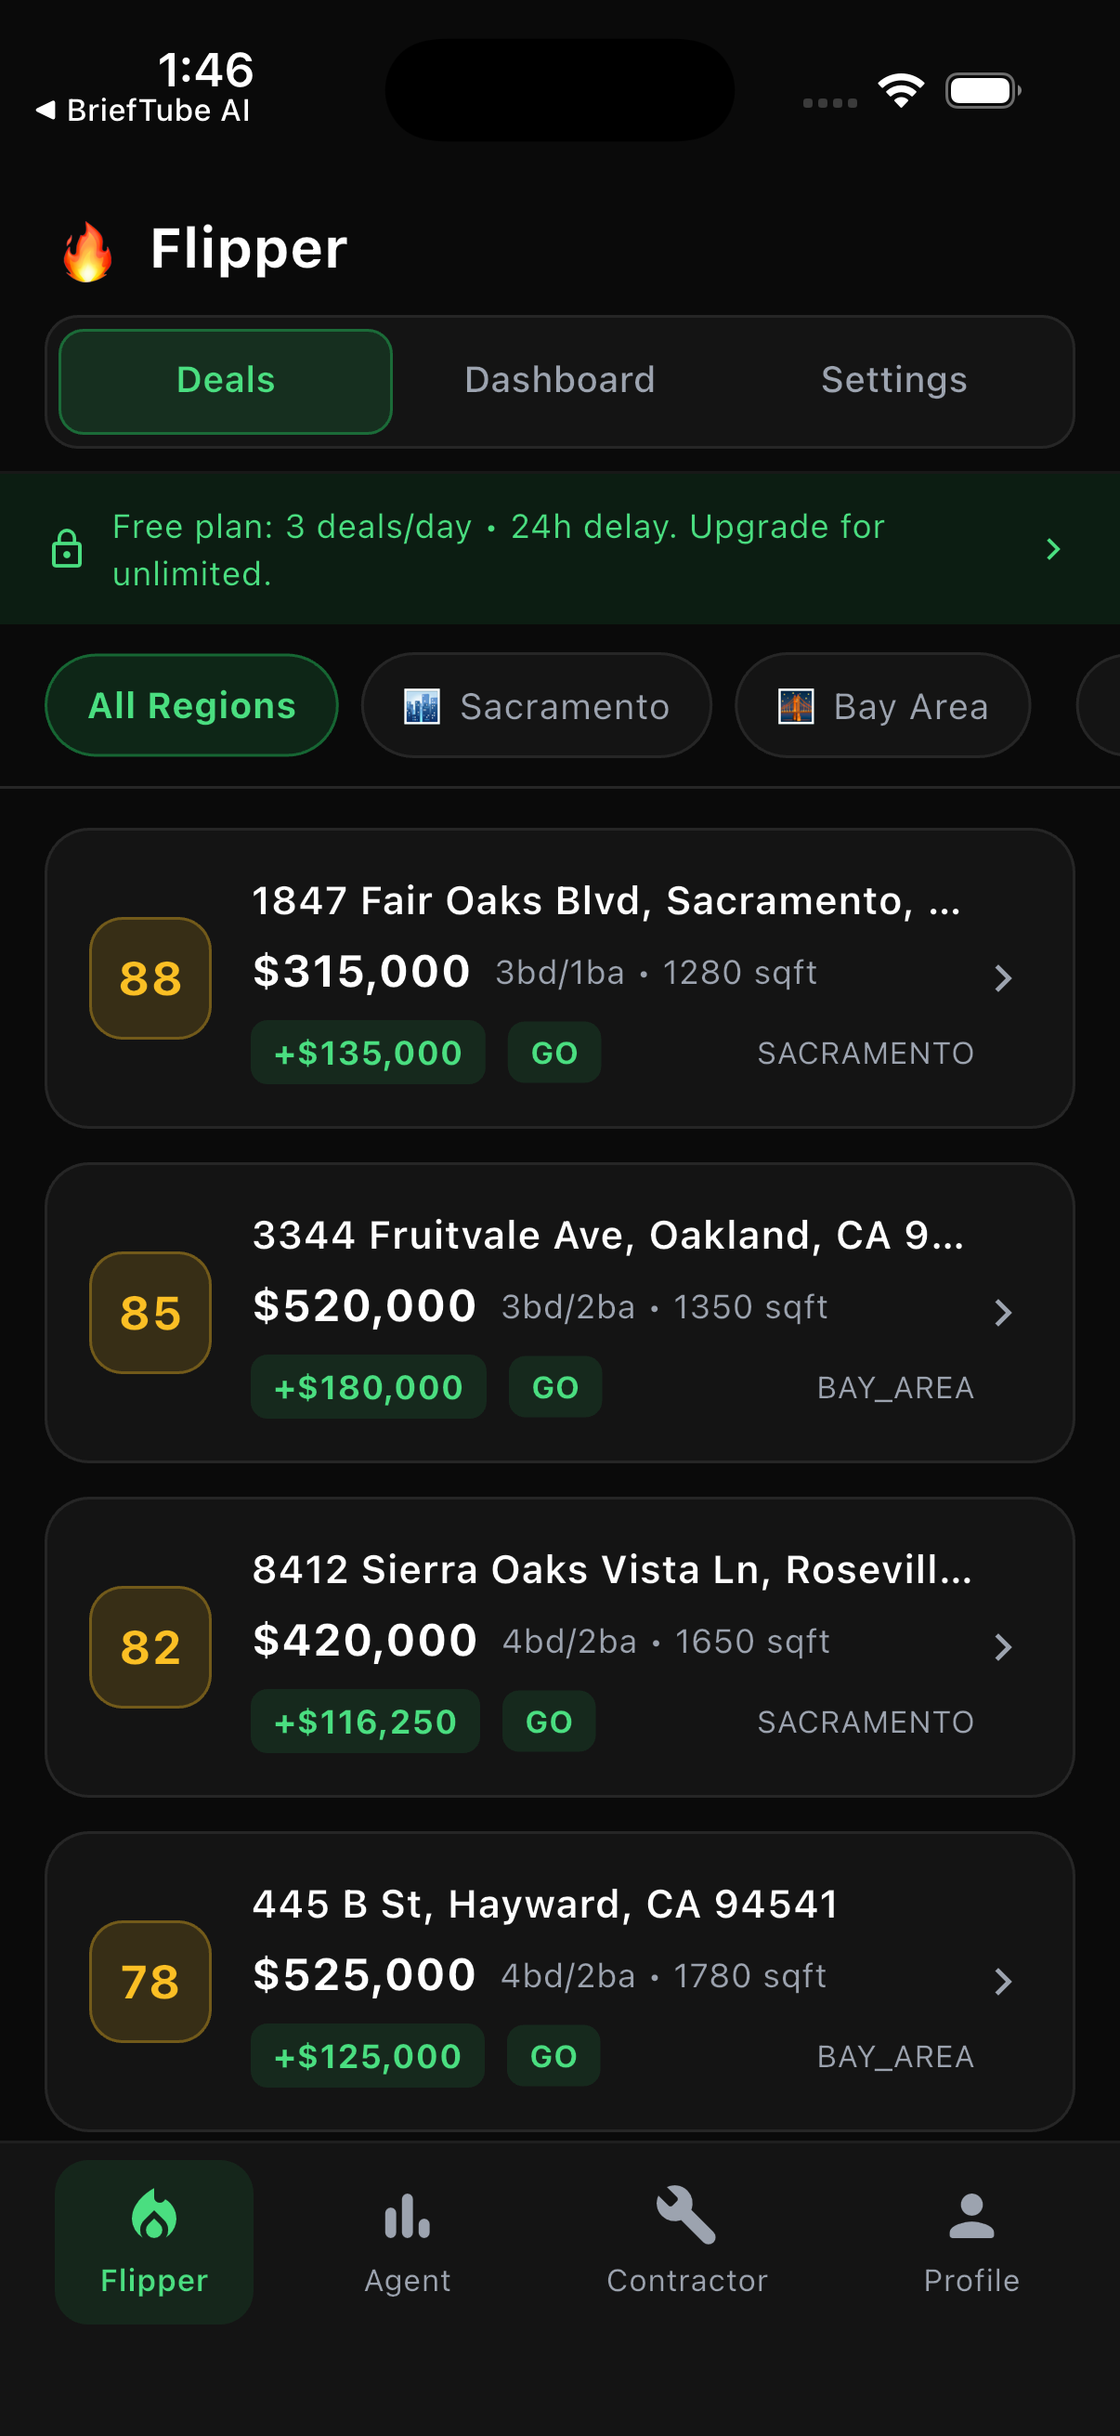
Task: Expand the upgrade banner chevron
Action: tap(1053, 549)
